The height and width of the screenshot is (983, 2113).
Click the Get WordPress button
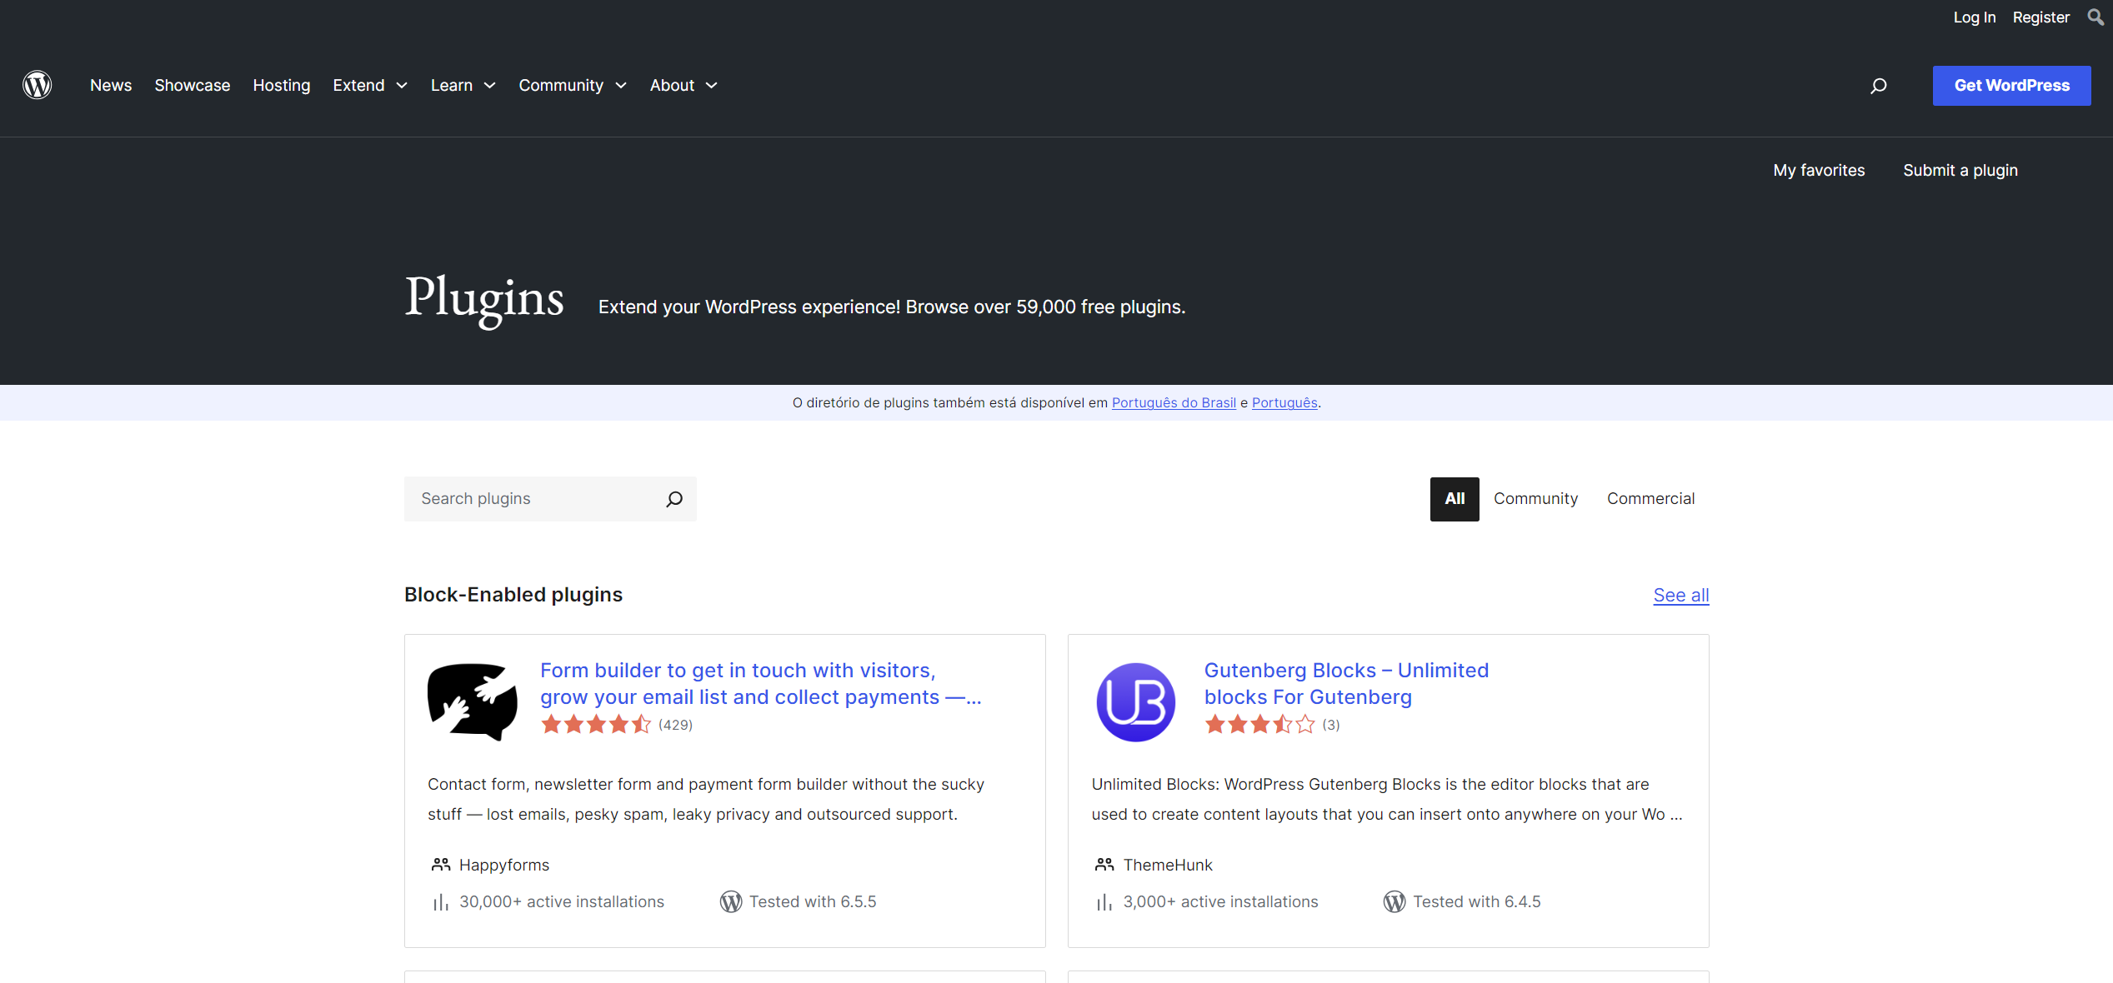(2012, 85)
